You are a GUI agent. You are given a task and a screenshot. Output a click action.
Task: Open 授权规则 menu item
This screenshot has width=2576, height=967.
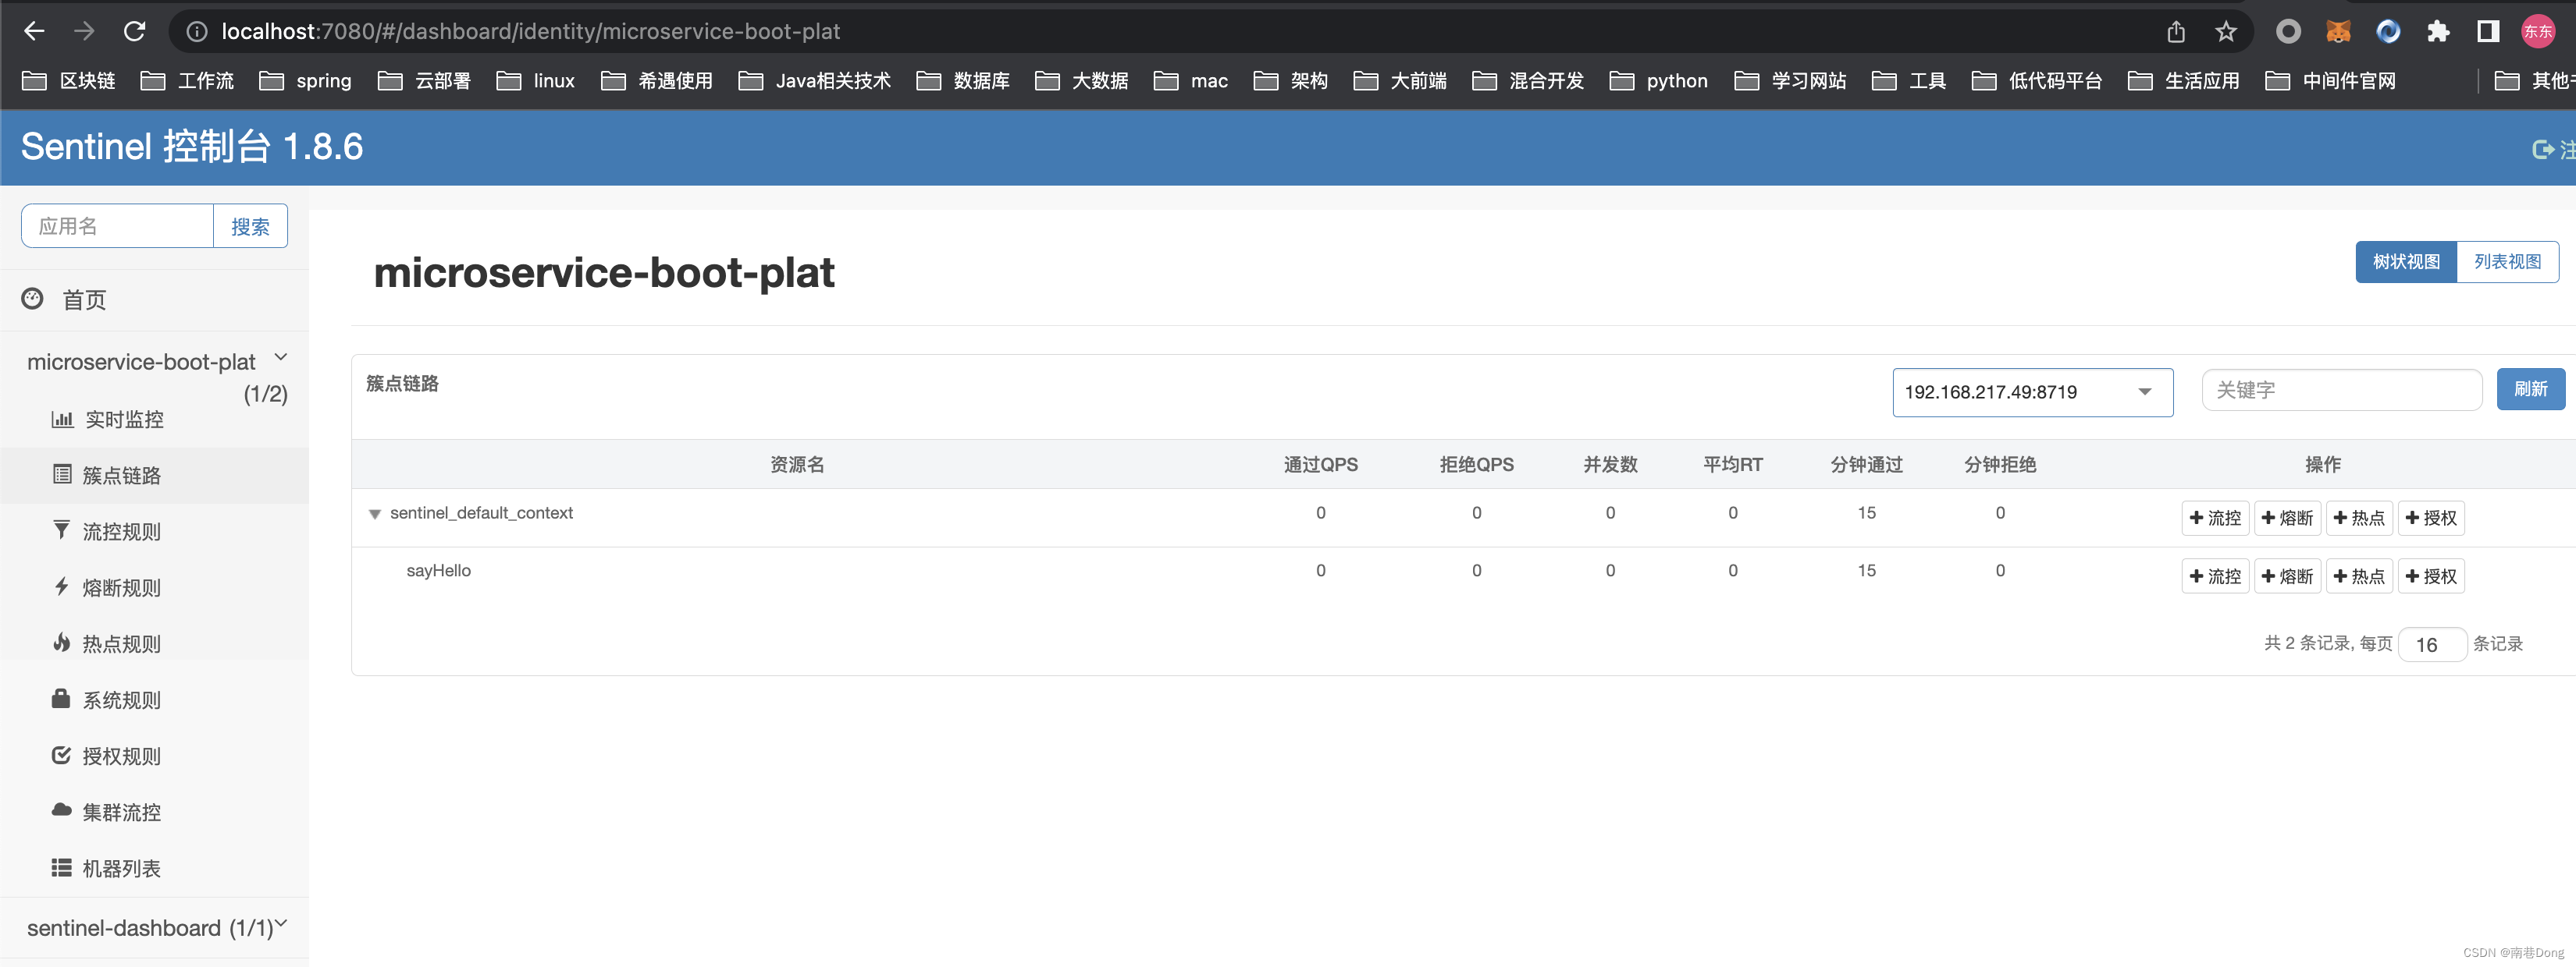(121, 756)
